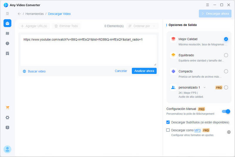Go to Herramientas in breadcrumb
Screen dimensions: 235x157
[34, 14]
